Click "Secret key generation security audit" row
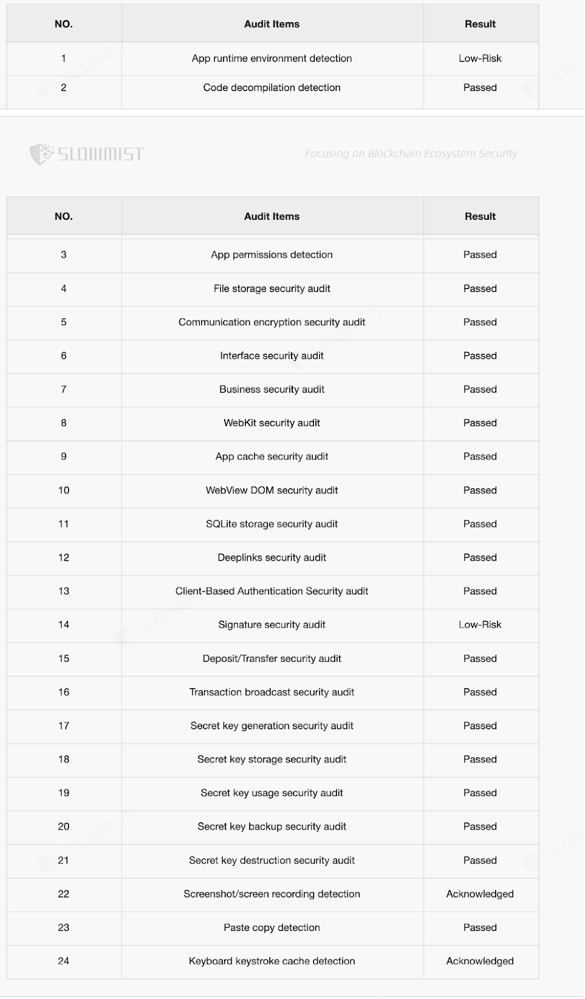The width and height of the screenshot is (585, 999). (272, 726)
